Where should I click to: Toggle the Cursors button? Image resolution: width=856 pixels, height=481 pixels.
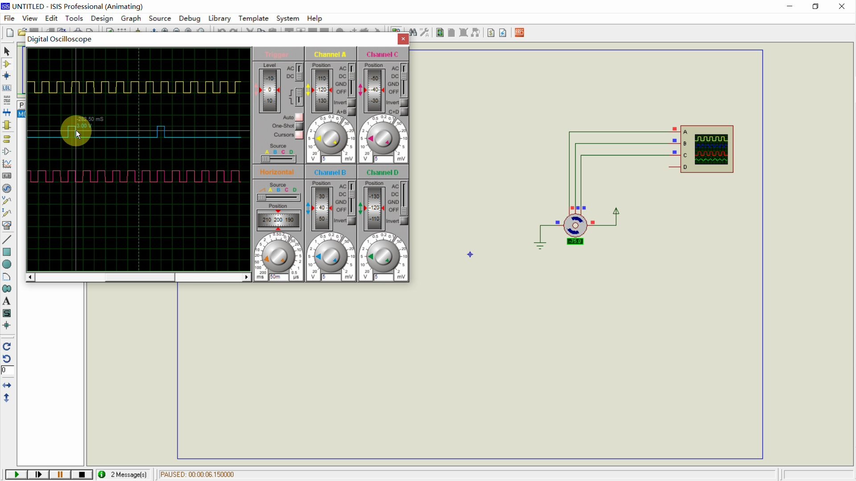(300, 135)
